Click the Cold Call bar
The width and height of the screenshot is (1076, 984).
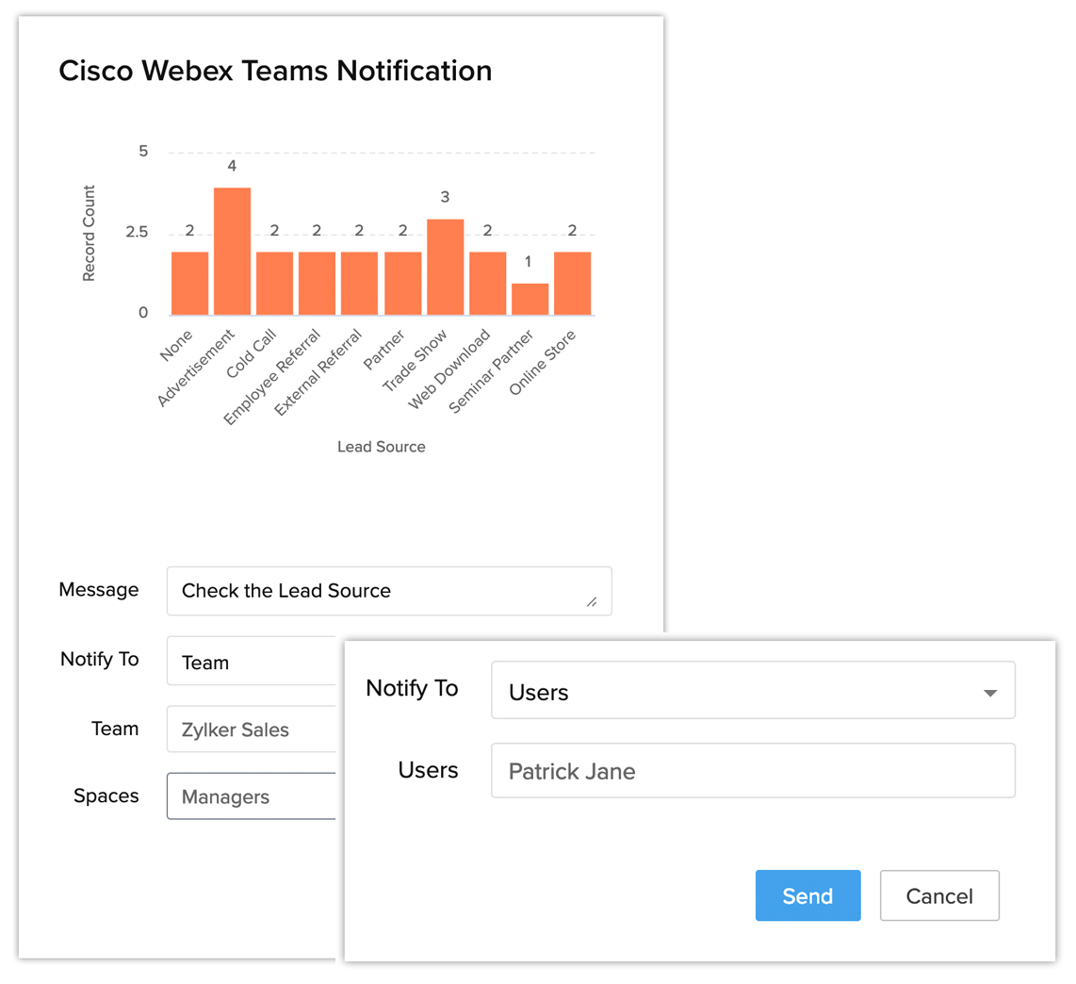click(274, 284)
